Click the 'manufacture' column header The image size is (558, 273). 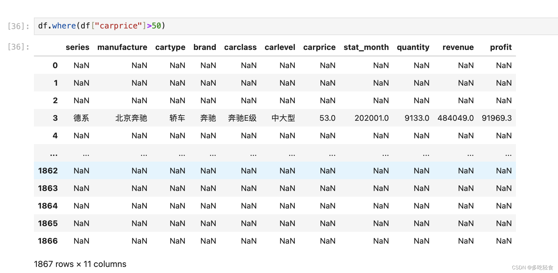122,47
